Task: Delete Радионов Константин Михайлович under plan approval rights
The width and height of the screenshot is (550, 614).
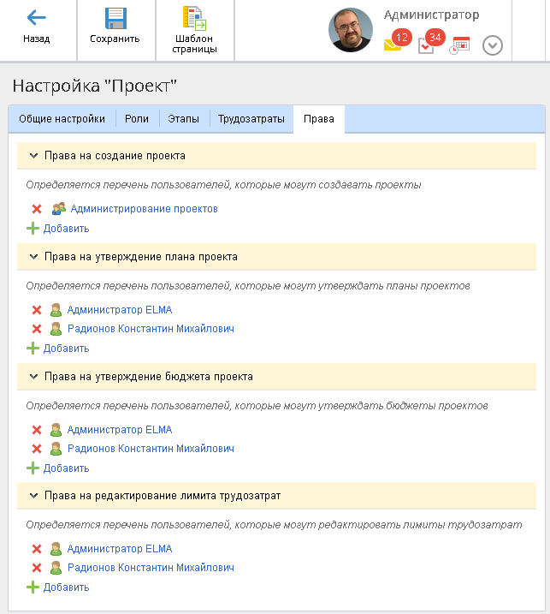Action: click(37, 329)
